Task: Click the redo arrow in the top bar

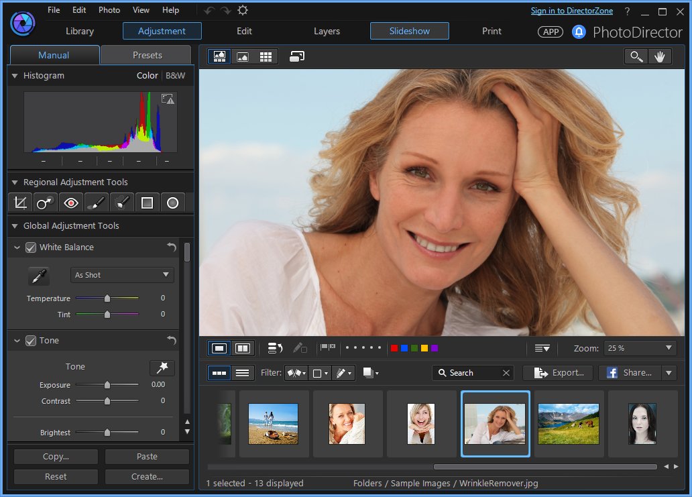Action: 225,10
